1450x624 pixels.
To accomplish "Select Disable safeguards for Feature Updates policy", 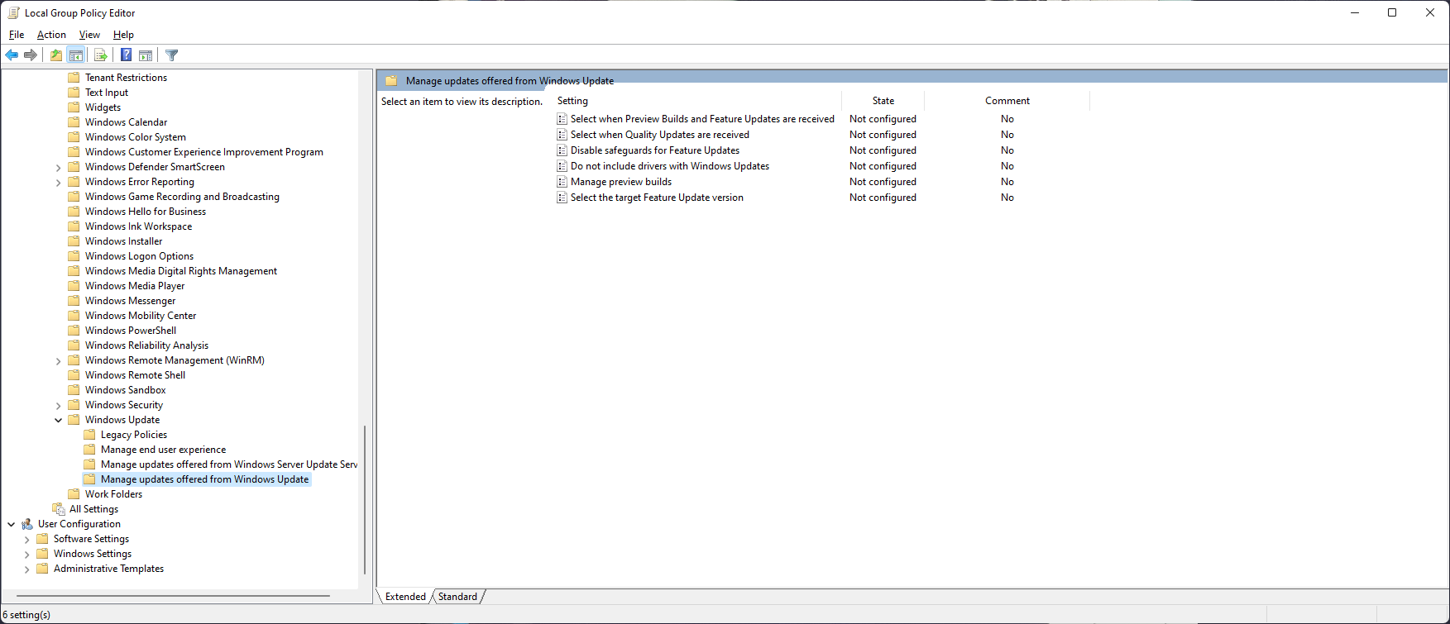I will 655,150.
